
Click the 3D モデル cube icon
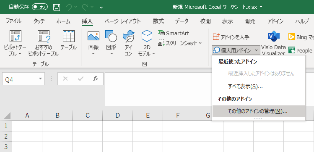pos(147,36)
